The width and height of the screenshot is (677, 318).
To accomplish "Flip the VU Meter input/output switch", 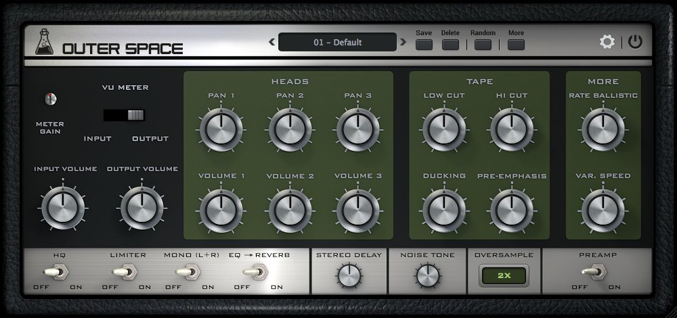I will point(125,115).
